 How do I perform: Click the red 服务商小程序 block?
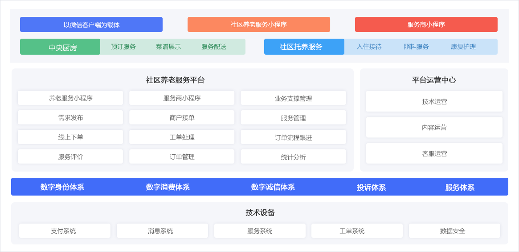point(426,24)
